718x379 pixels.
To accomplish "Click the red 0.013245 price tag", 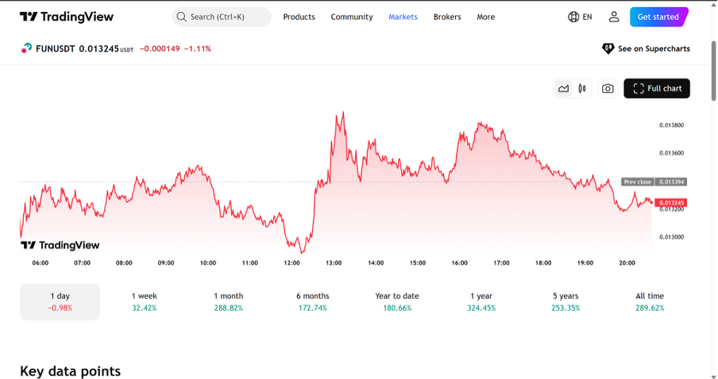I will coord(671,202).
